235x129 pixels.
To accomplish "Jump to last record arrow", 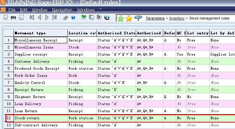I will click(55, 18).
